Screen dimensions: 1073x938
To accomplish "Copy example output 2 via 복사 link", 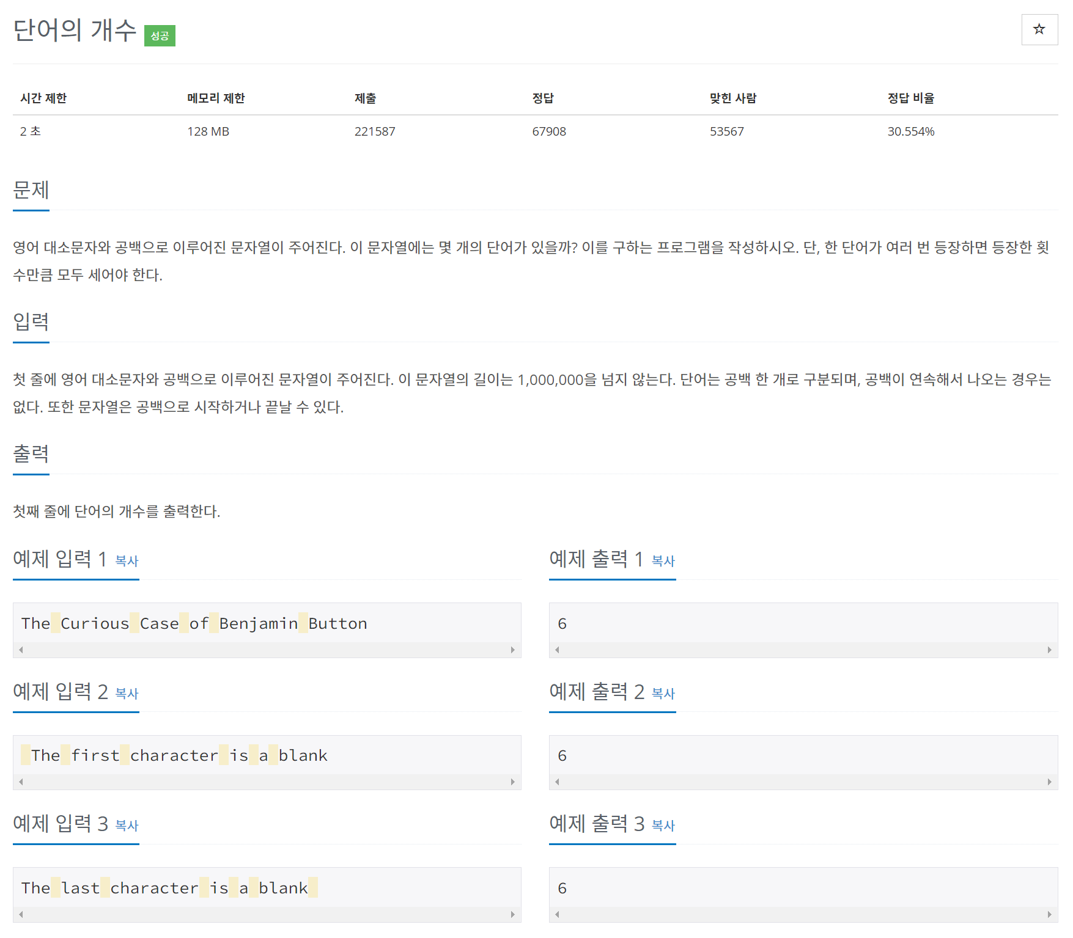I will (x=663, y=693).
